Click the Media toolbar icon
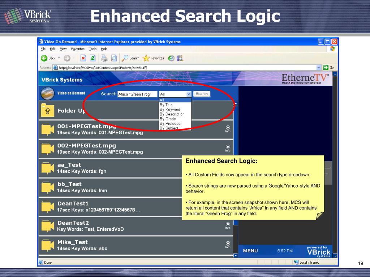 pos(180,58)
